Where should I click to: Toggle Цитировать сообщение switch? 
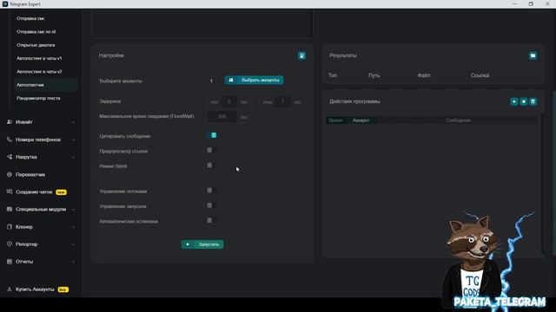pos(212,135)
